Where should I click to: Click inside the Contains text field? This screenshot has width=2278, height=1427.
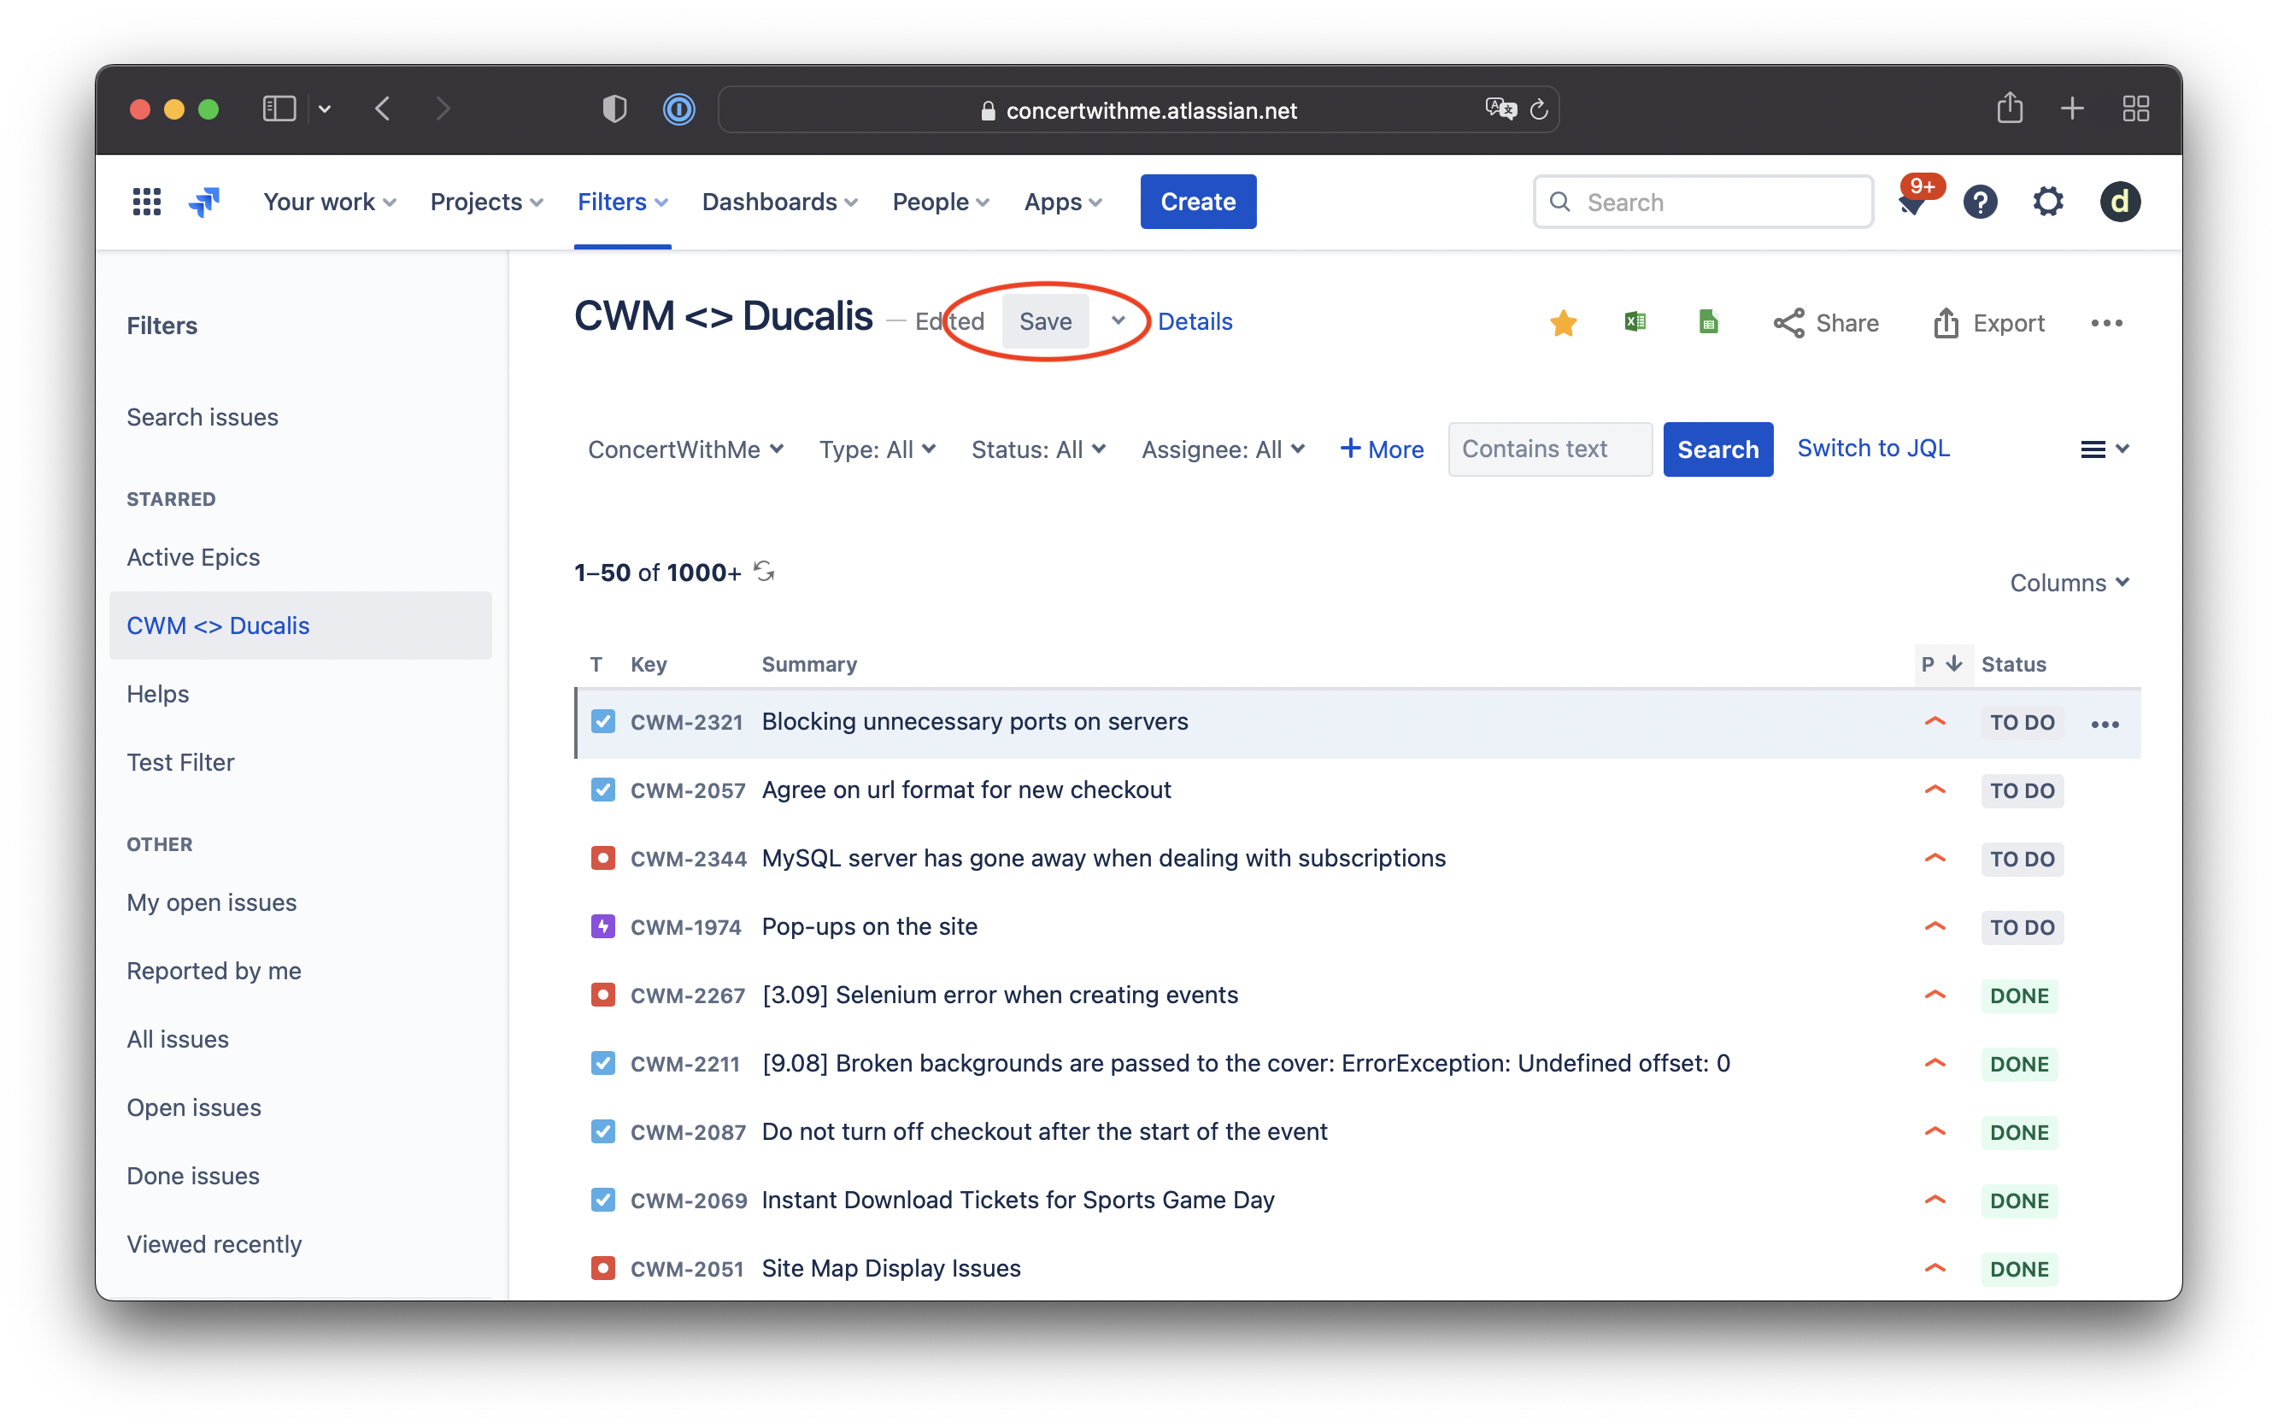tap(1548, 449)
